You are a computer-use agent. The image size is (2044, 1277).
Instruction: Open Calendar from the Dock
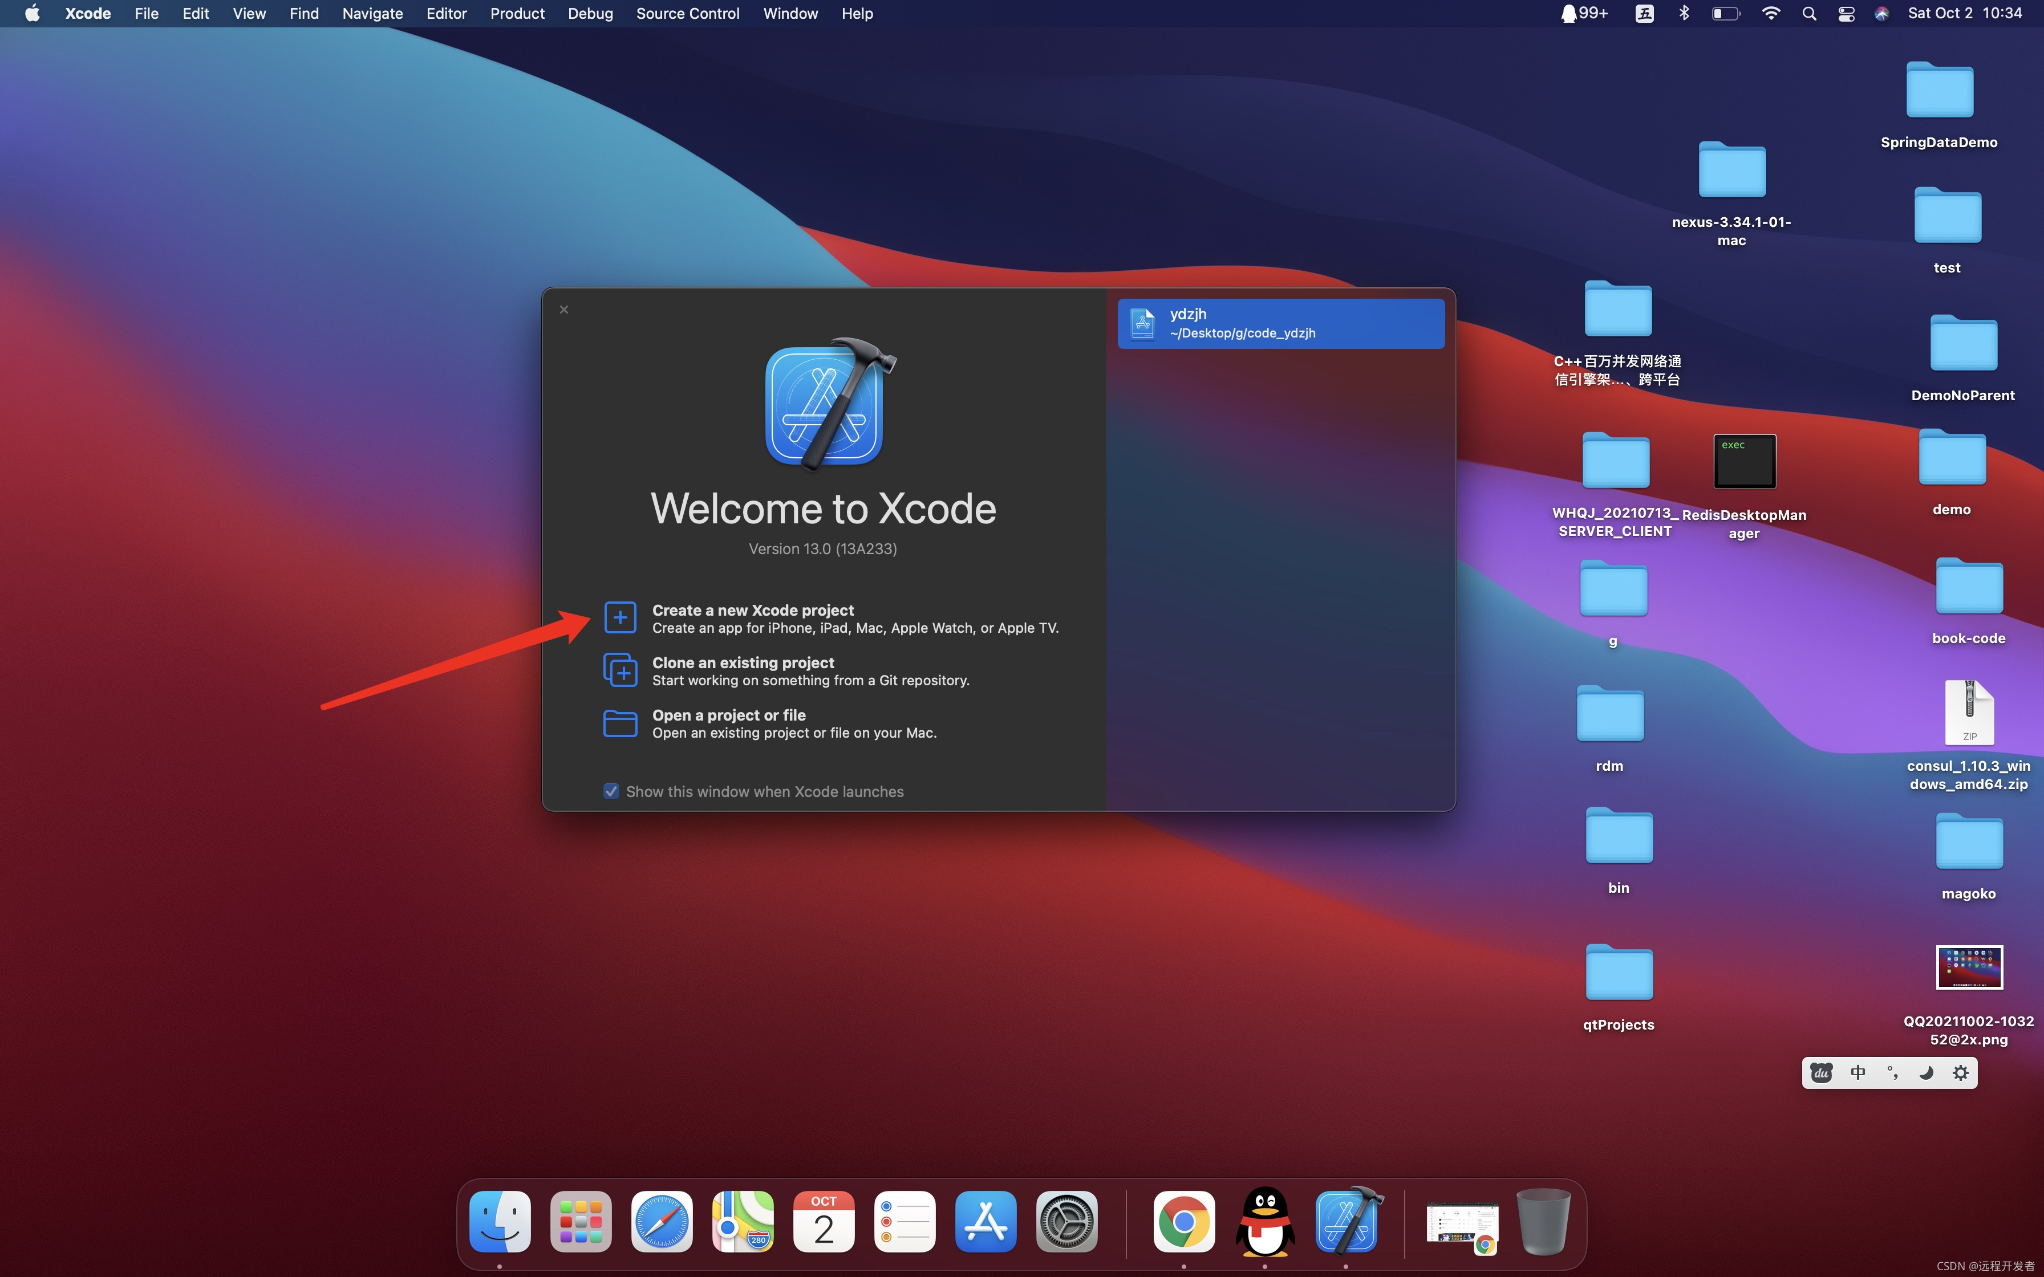tap(824, 1221)
